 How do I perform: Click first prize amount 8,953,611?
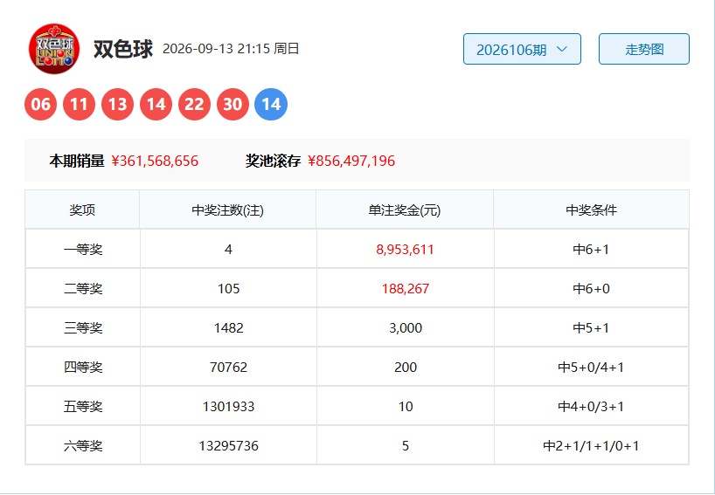[x=405, y=250]
